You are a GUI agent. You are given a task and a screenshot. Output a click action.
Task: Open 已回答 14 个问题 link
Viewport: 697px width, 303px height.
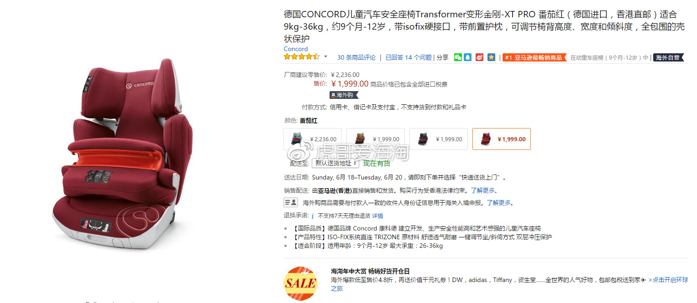pyautogui.click(x=409, y=57)
